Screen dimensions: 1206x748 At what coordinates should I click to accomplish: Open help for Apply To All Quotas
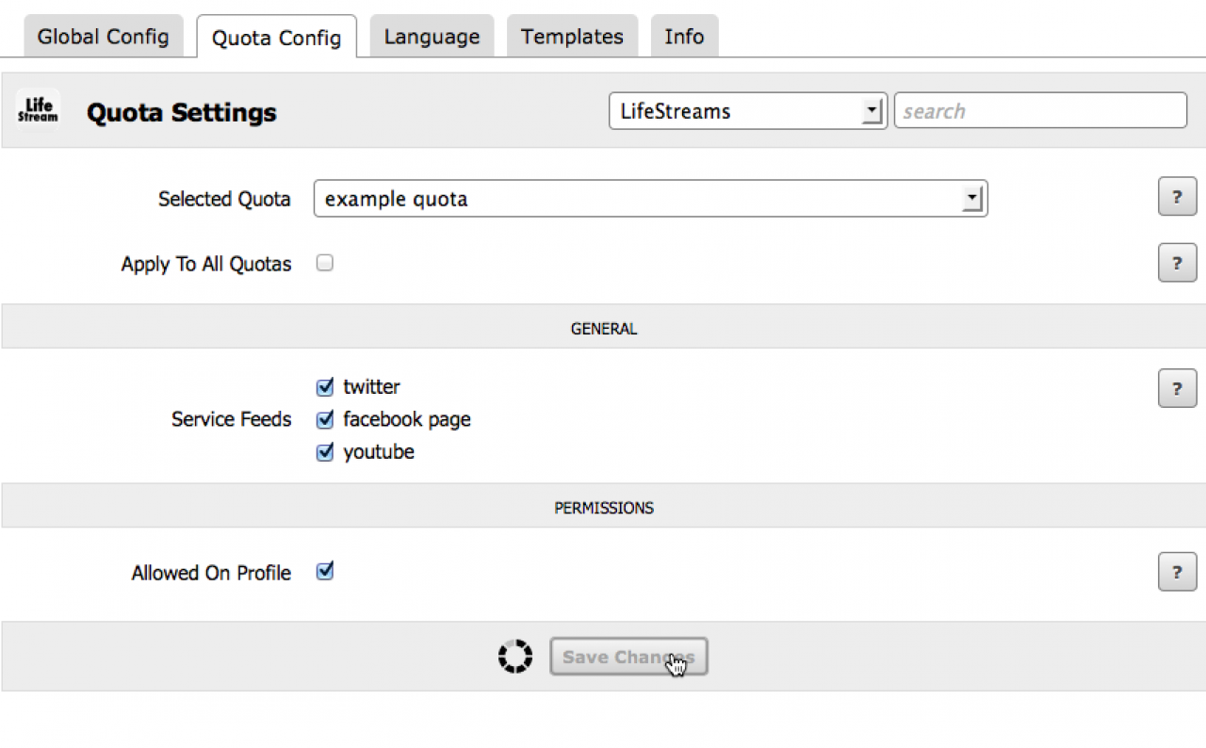tap(1177, 264)
